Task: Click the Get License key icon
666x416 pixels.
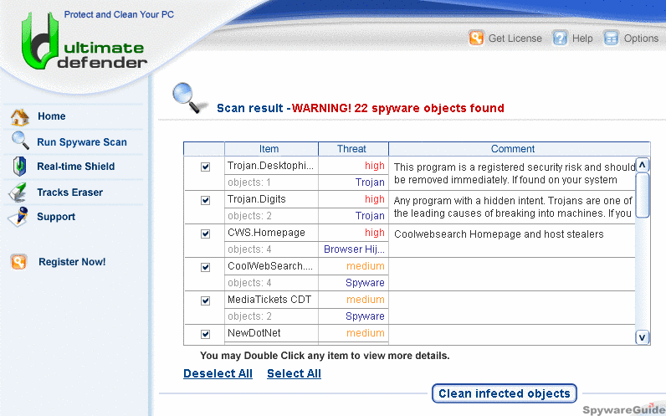Action: 476,38
